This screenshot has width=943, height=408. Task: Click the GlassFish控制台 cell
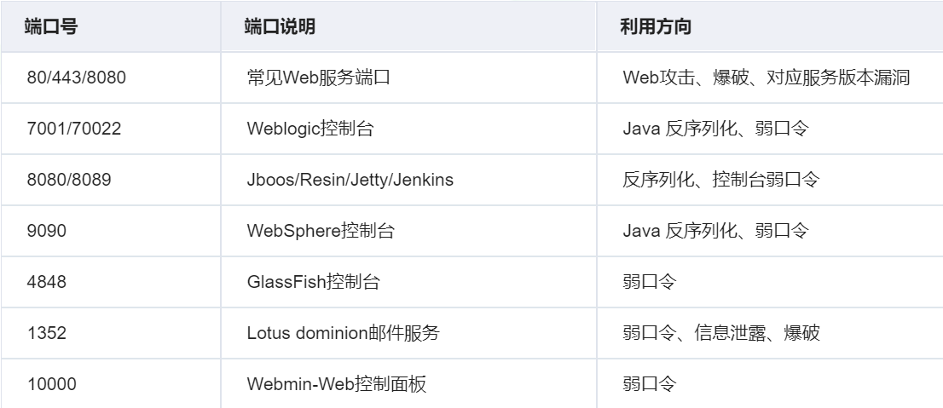point(408,282)
